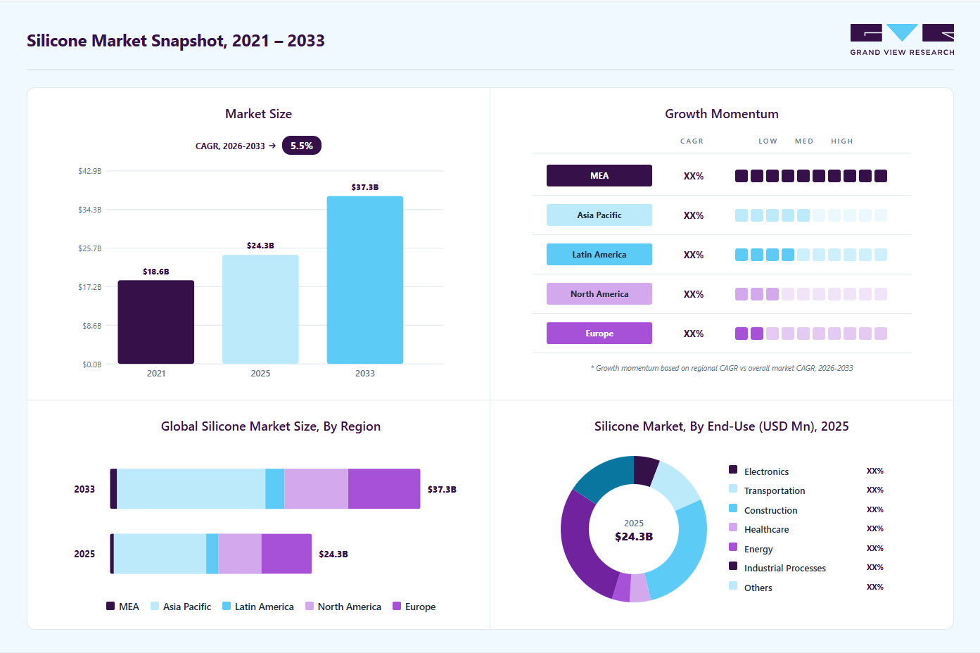Screen dimensions: 980x653
Task: Click the Others legend swatch
Action: coord(733,585)
